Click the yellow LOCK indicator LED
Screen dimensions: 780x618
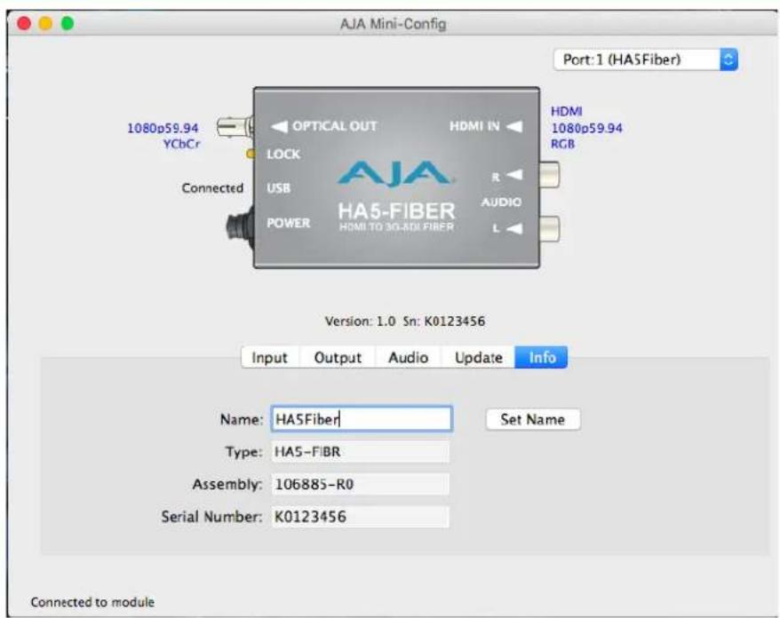(251, 154)
